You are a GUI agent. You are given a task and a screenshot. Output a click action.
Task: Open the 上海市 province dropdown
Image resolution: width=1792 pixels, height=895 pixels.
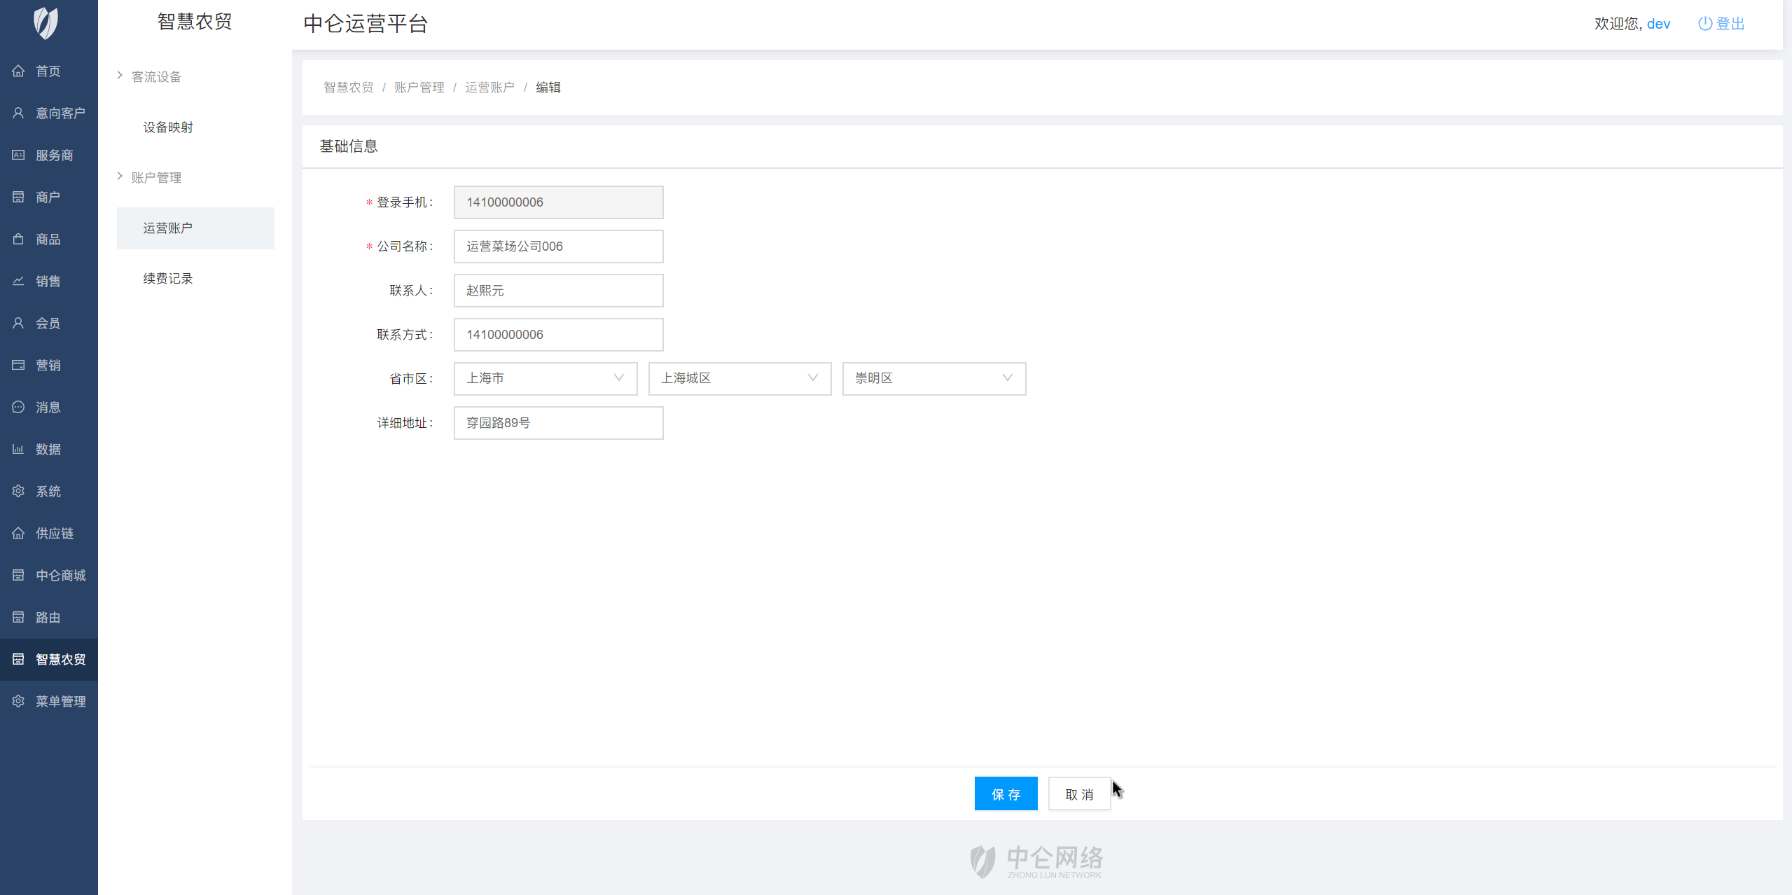pos(545,378)
